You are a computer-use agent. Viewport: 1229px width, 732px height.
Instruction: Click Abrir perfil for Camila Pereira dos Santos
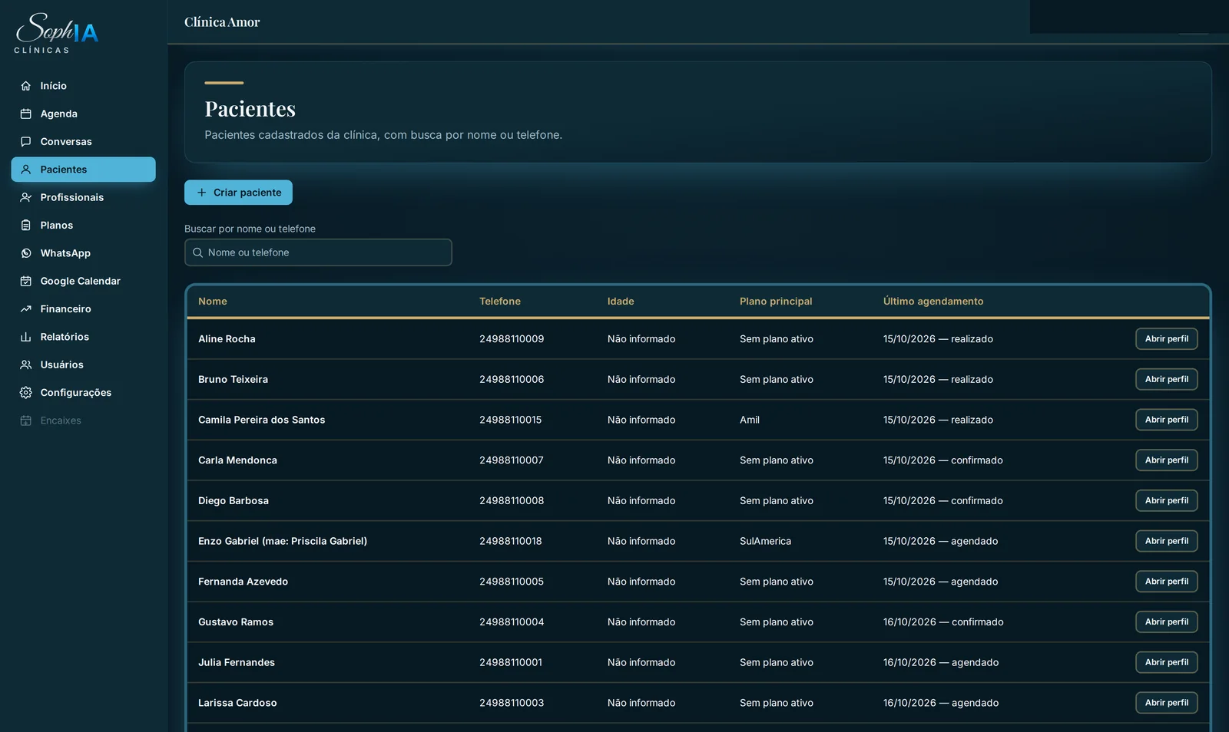click(x=1166, y=420)
